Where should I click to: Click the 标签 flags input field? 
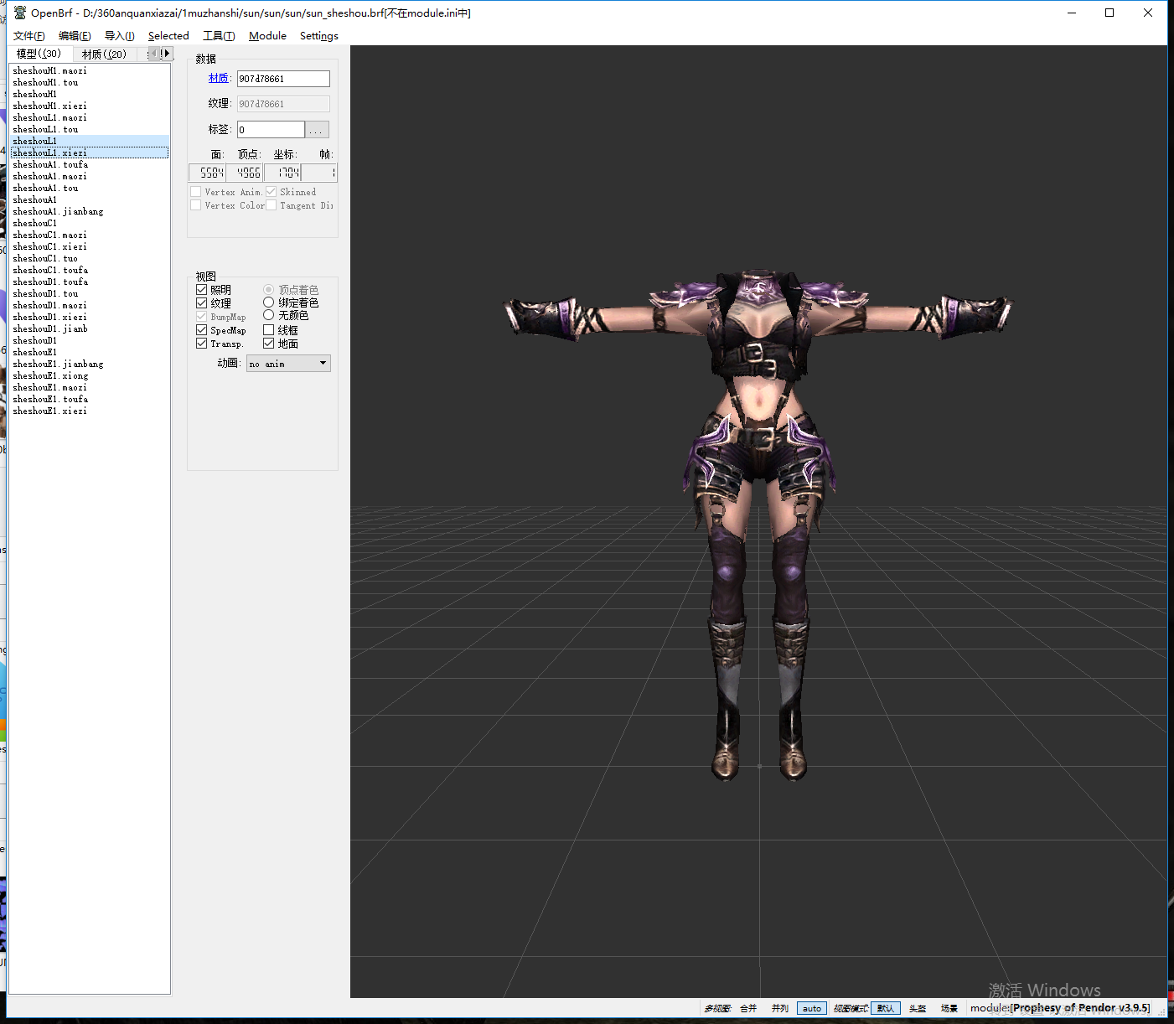[271, 130]
